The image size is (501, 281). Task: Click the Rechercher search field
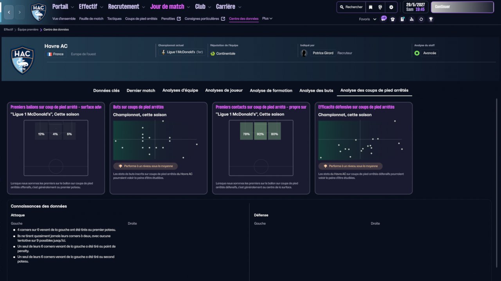(351, 7)
